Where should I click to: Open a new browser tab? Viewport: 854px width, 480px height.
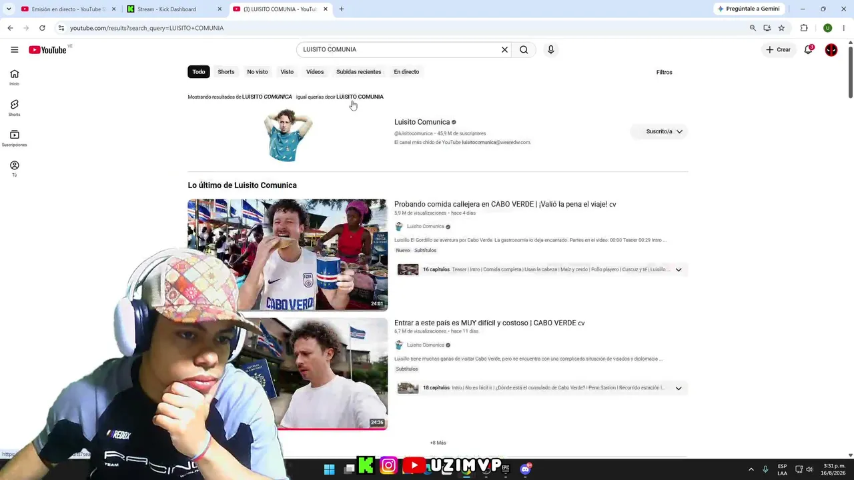341,9
